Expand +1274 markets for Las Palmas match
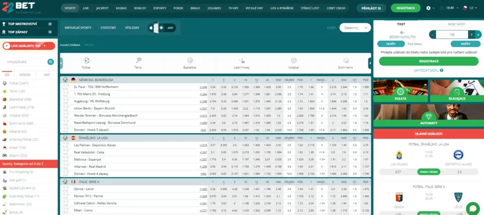The image size is (484, 215). click(203, 145)
